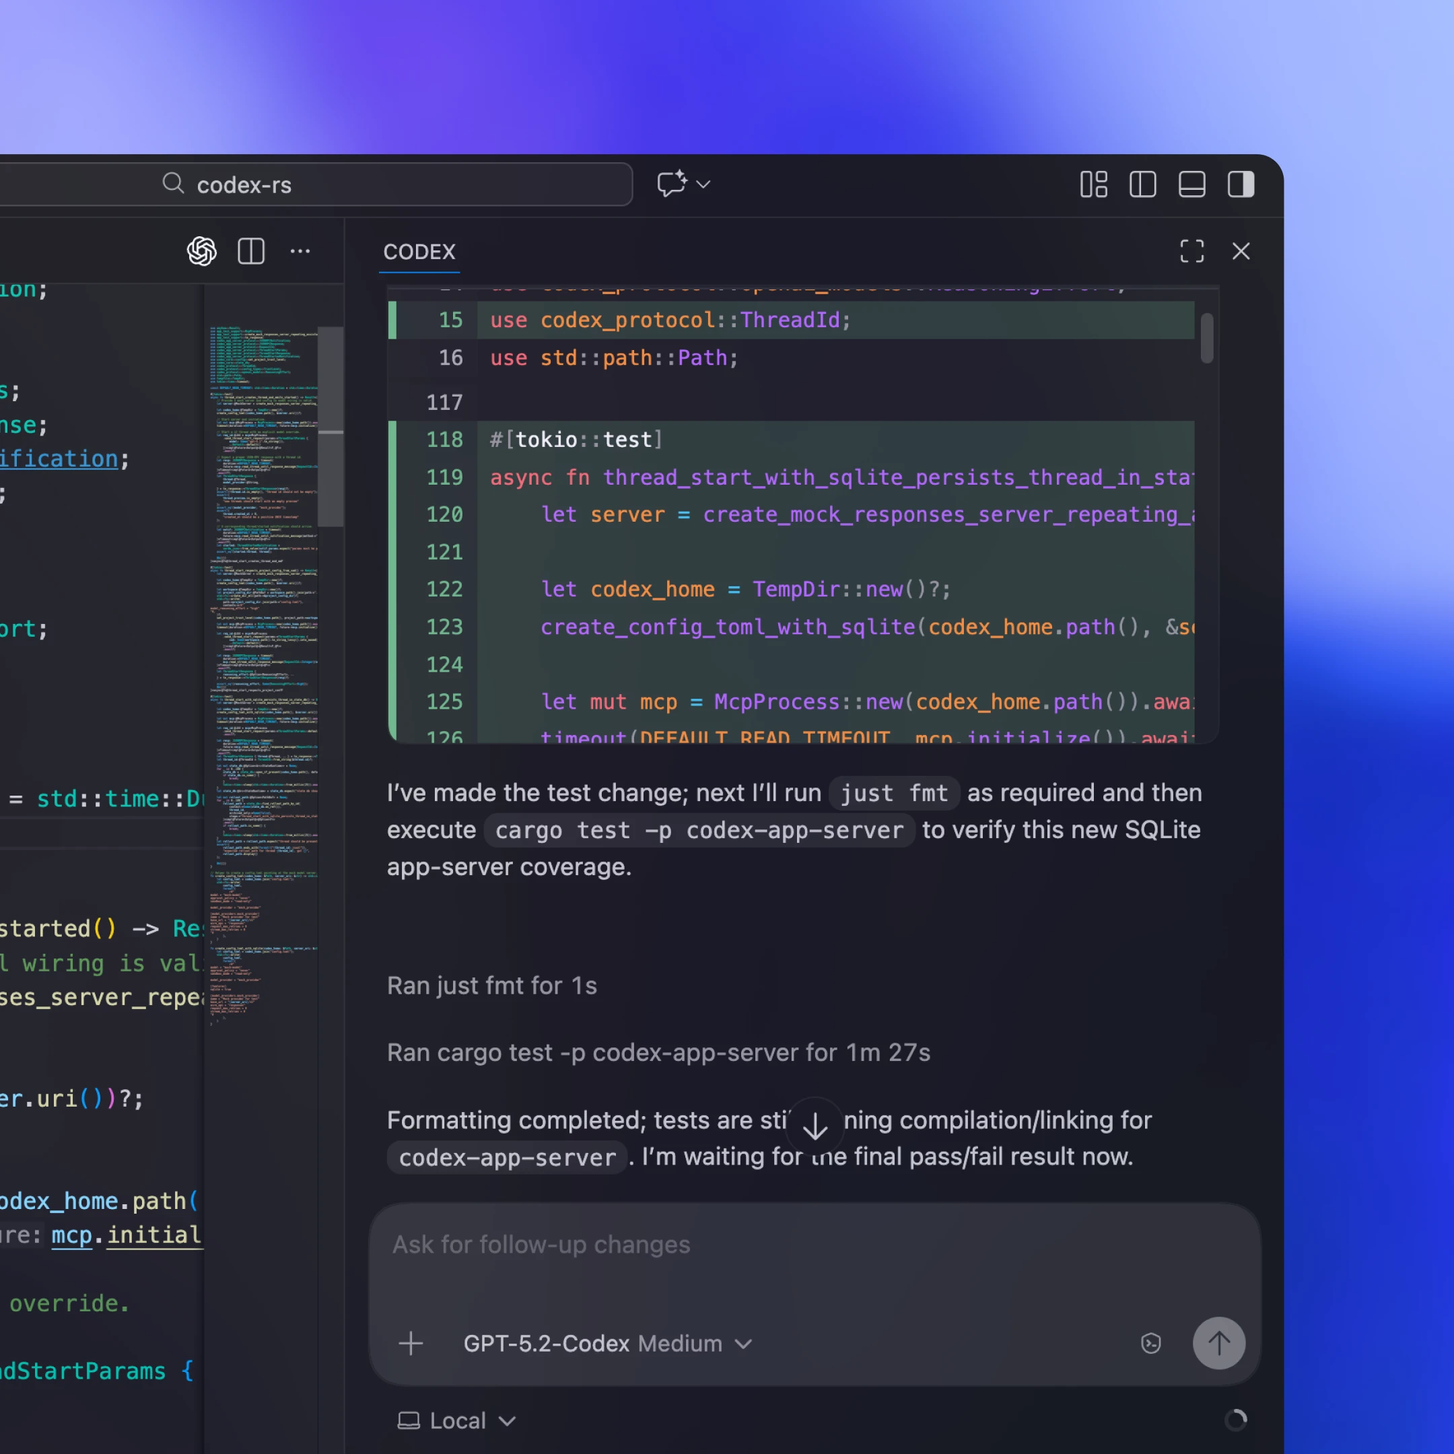Click the split editor icon beside OpenAI logo
1454x1454 pixels.
coord(251,251)
